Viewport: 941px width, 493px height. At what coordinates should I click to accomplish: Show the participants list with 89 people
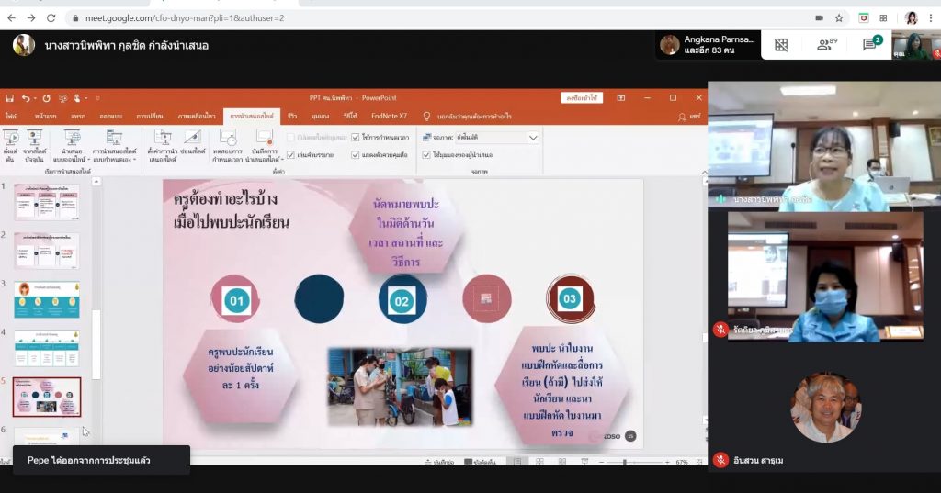(x=826, y=44)
